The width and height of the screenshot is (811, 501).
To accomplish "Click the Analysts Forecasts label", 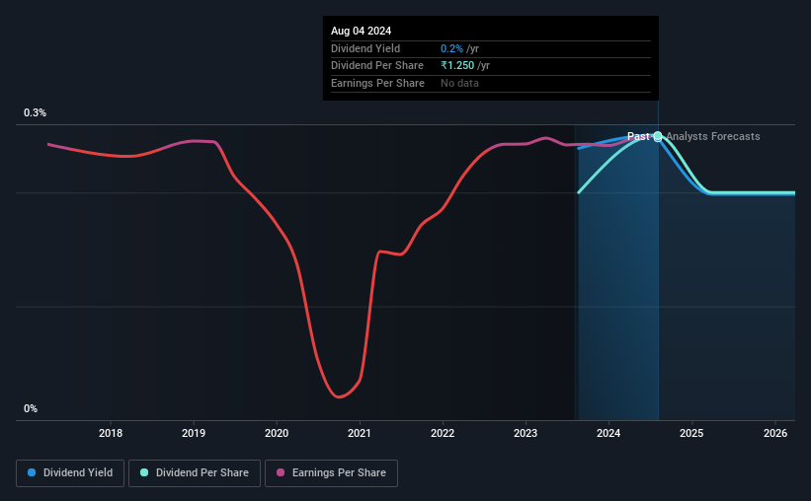I will 713,136.
